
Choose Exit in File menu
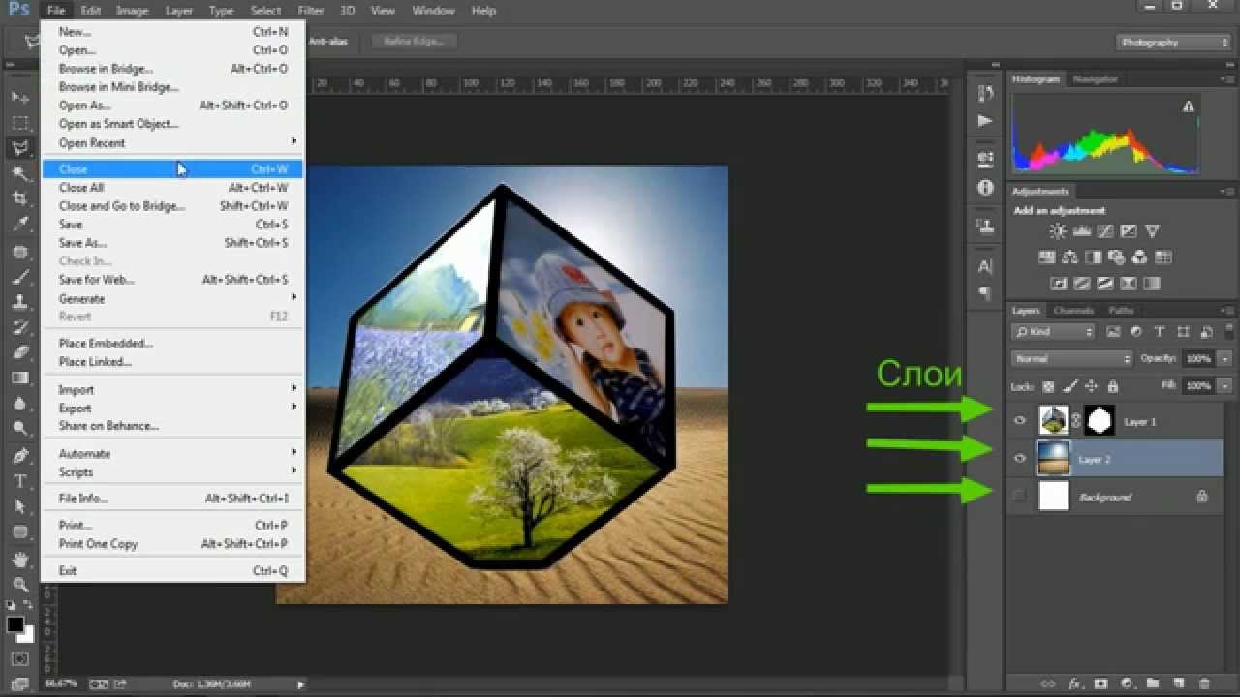pos(172,570)
